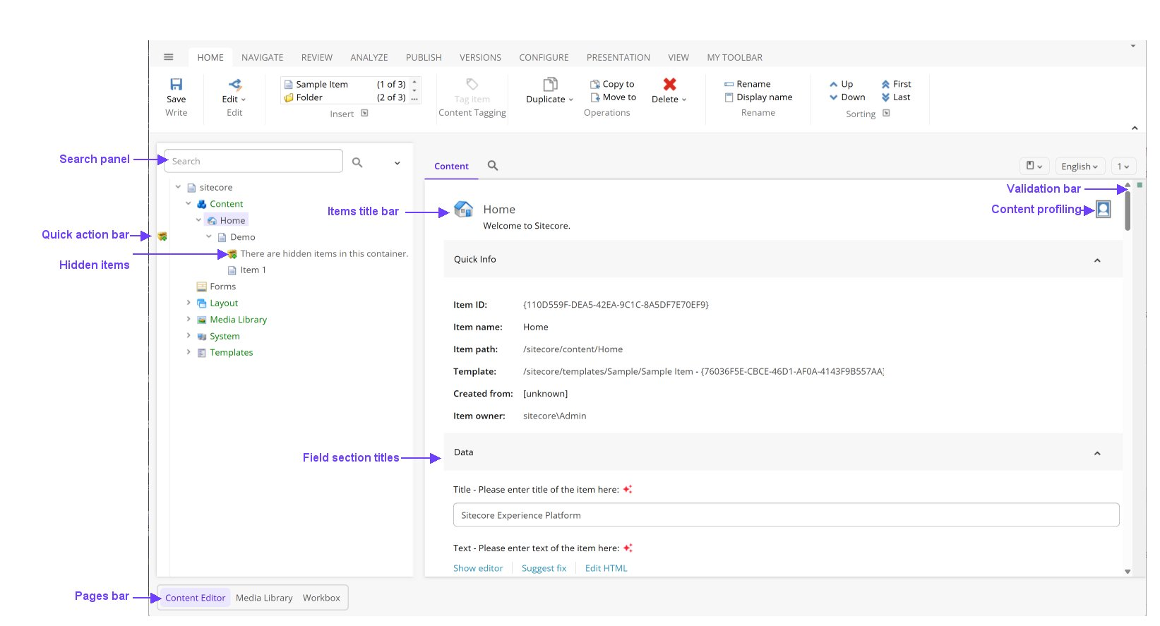Screen dimensions: 1160x626
Task: Open the MY TOOLBAR ribbon tab
Action: 735,57
